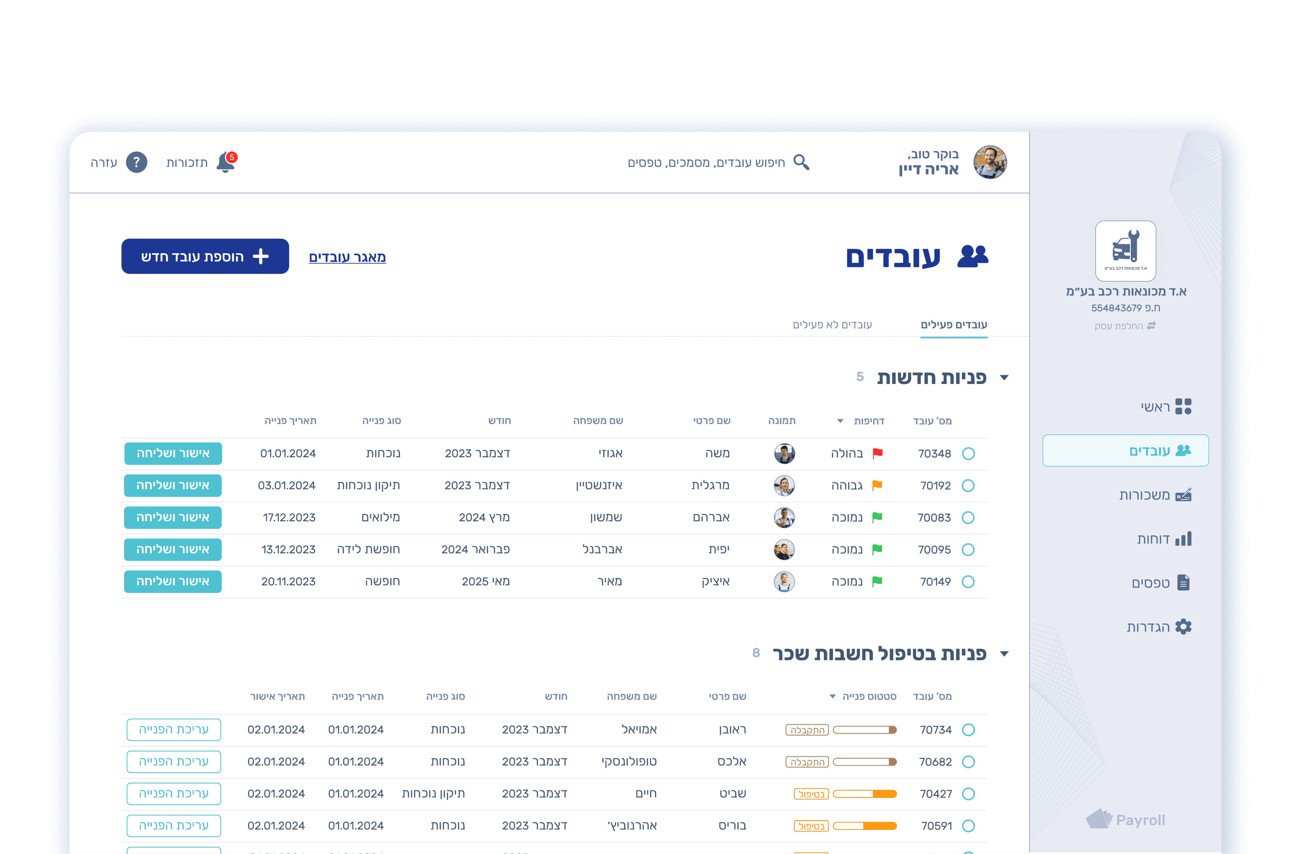Click עריכת הפנייה for ראובן אמויאל

tap(174, 730)
